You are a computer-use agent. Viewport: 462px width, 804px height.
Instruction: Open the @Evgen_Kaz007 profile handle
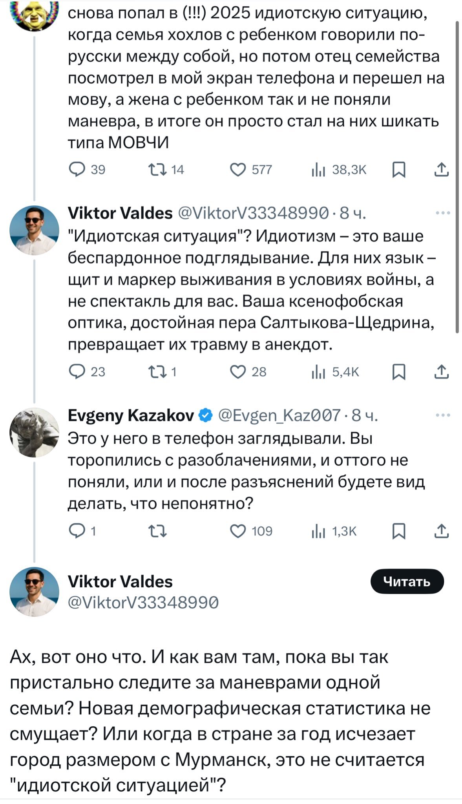tap(279, 415)
